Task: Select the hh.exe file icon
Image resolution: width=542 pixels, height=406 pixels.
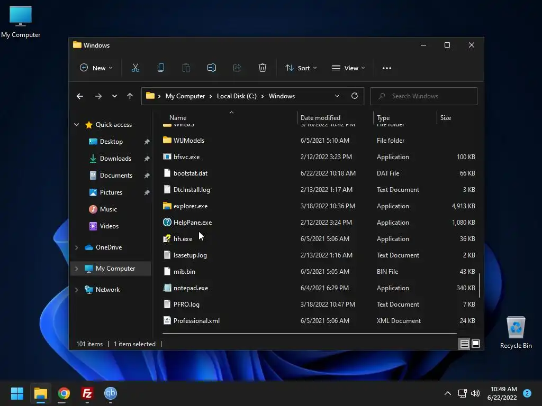Action: pyautogui.click(x=167, y=239)
